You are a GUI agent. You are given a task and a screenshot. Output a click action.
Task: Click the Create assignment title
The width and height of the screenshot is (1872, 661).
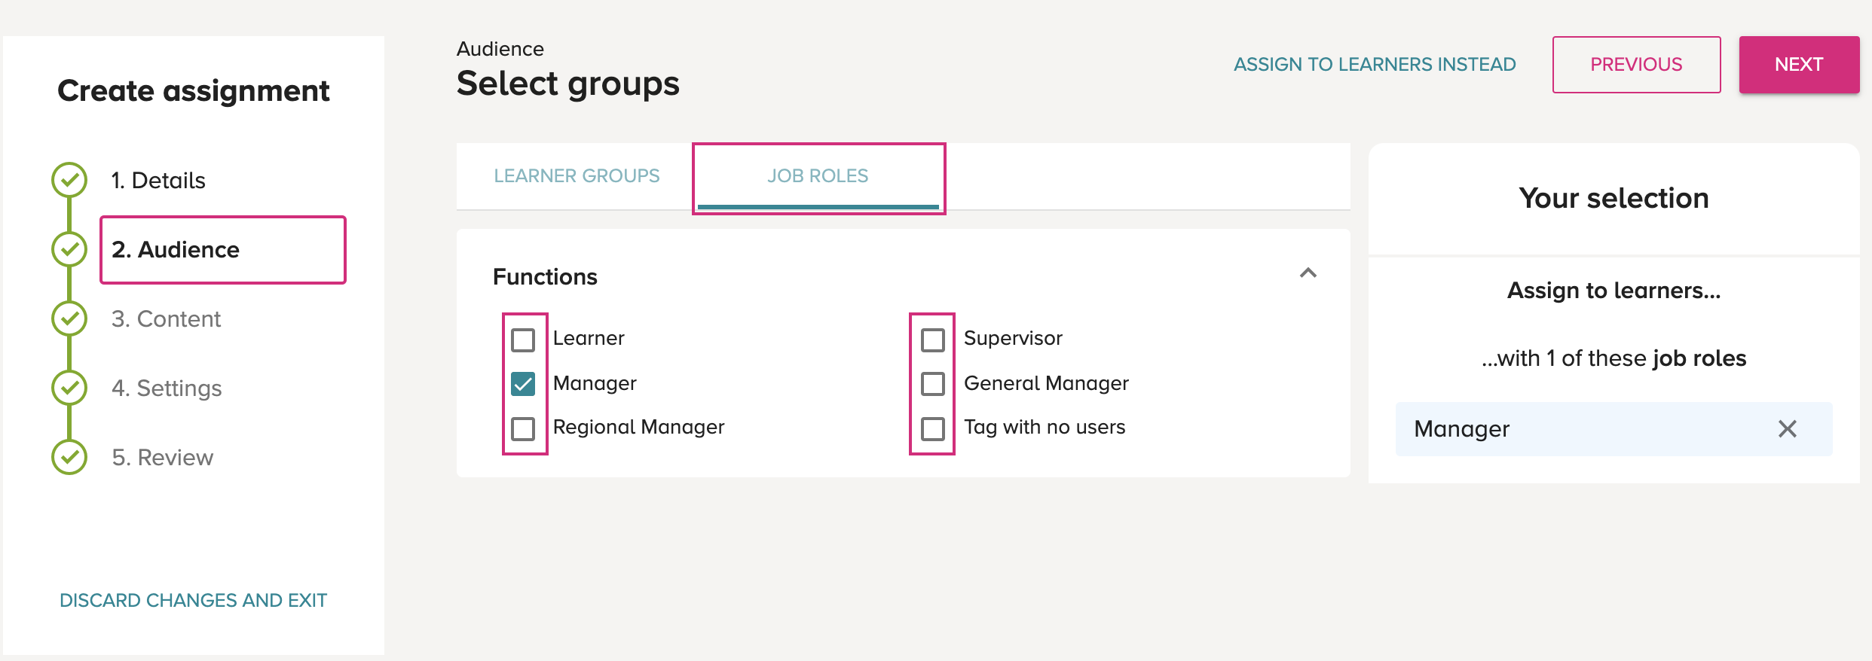(194, 90)
